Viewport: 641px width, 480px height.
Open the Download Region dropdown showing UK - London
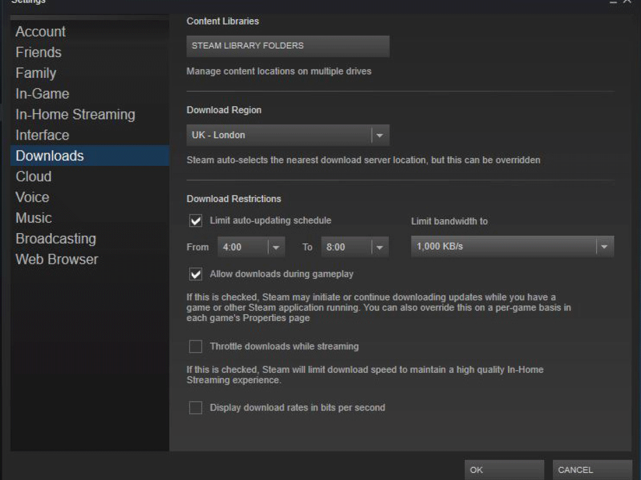tap(288, 135)
